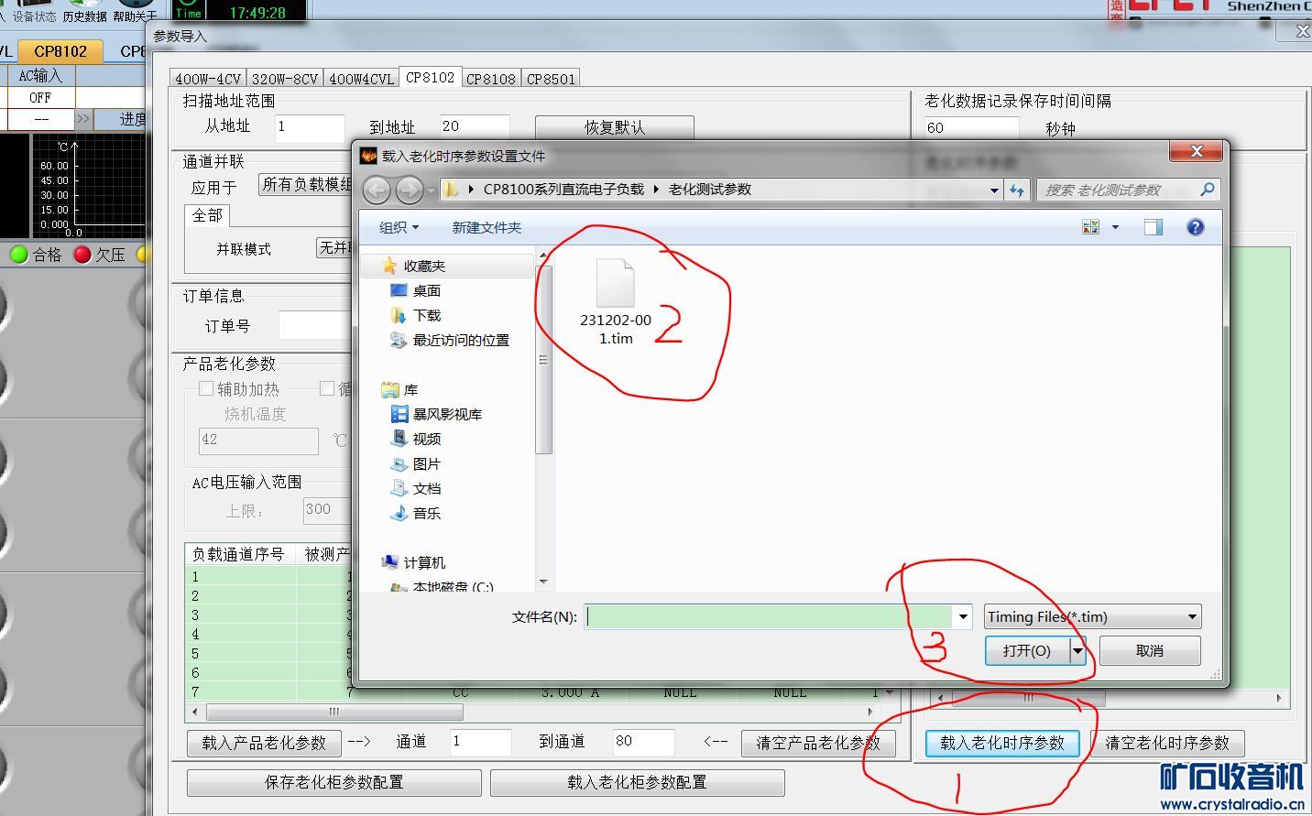Viewport: 1312px width, 816px height.
Task: Select the CP8102 tab in main window
Action: (x=60, y=51)
